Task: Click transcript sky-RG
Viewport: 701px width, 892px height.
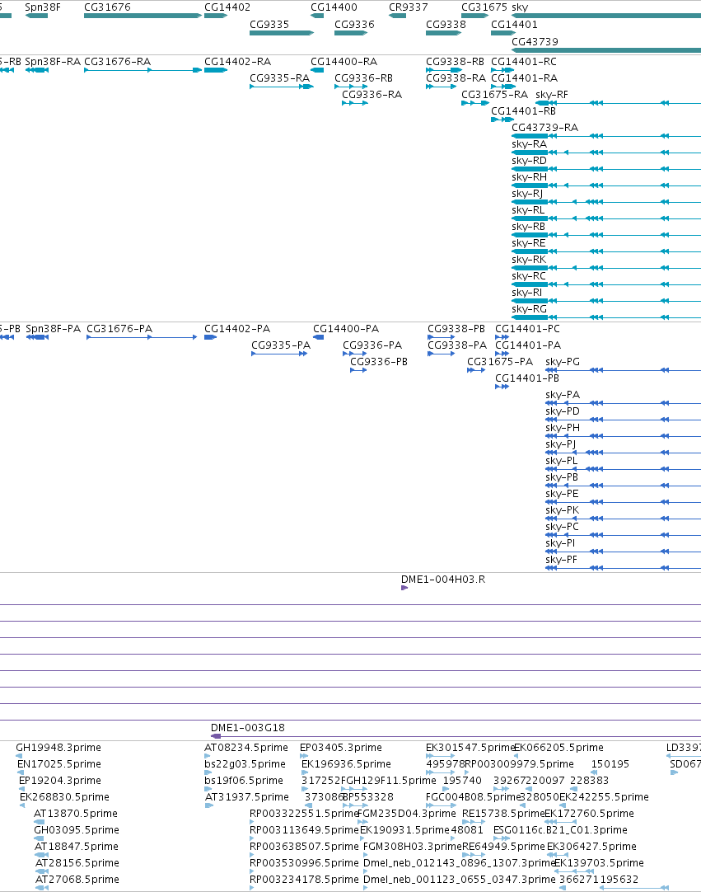Action: click(x=530, y=309)
